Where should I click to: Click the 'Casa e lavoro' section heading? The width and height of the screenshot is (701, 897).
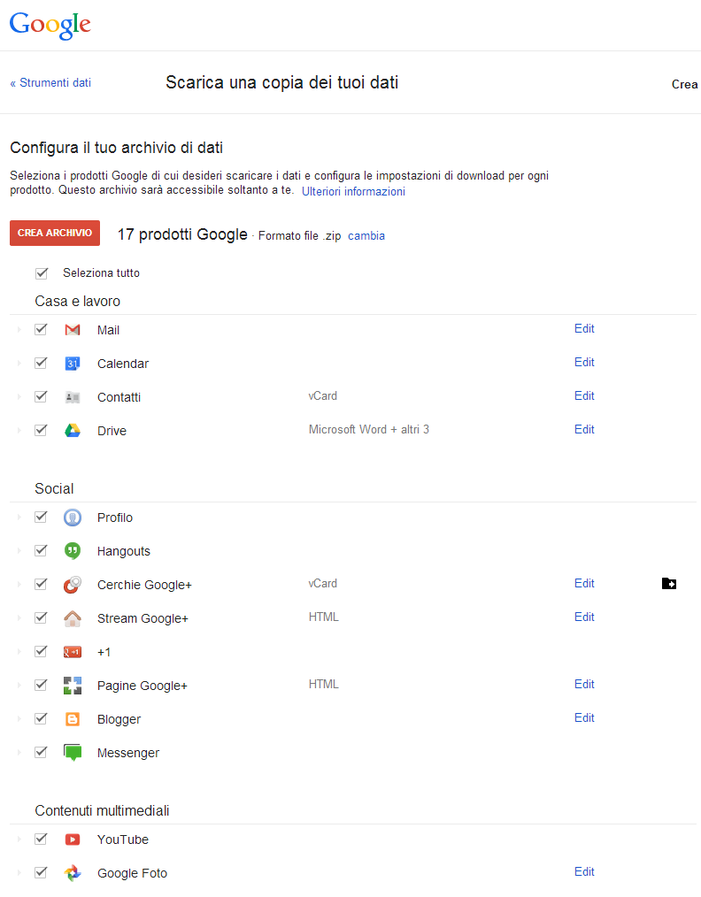point(77,301)
